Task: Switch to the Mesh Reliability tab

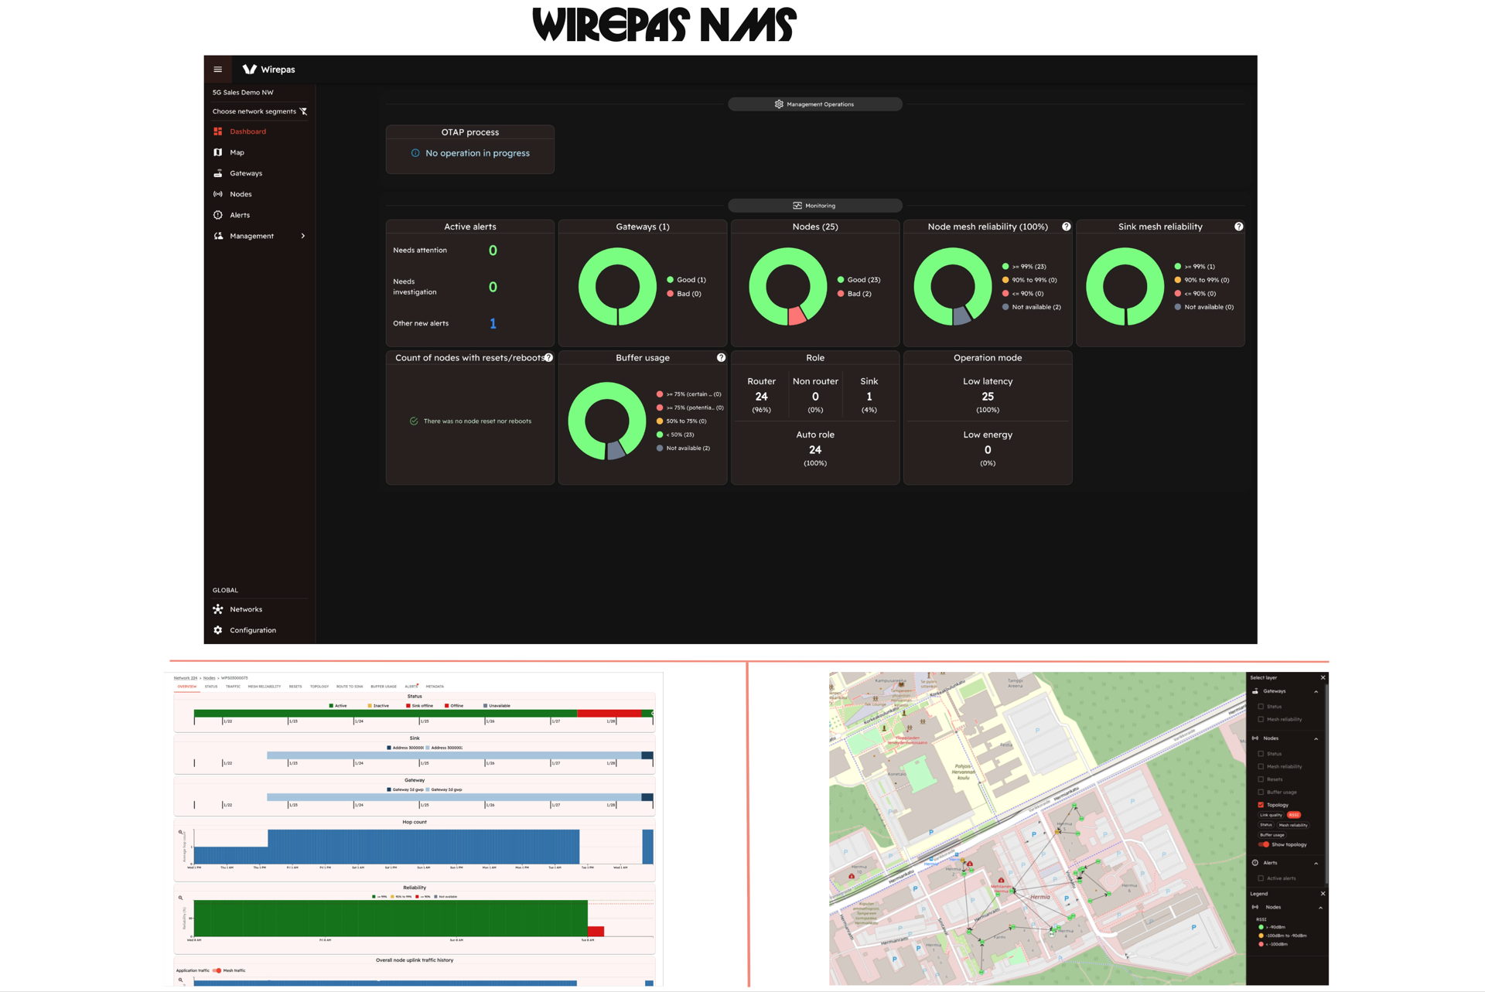Action: click(x=264, y=687)
